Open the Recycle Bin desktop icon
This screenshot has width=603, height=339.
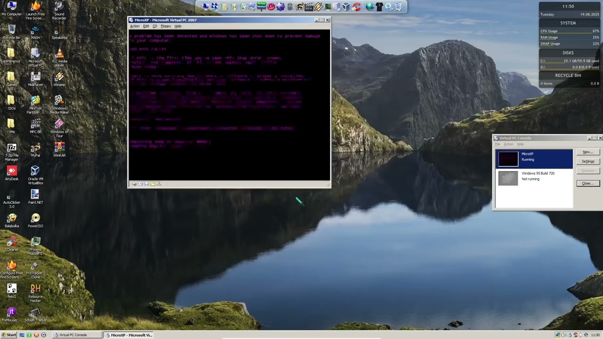12,32
